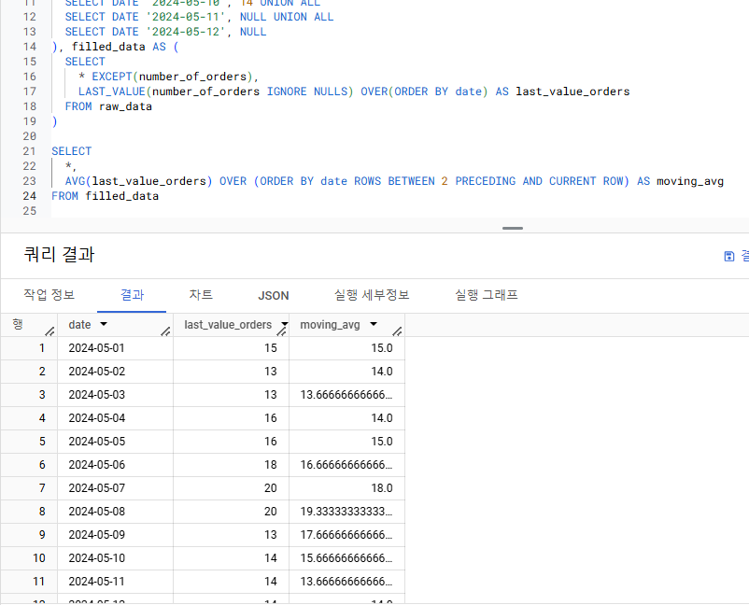Open the last_value_orders column dropdown arrow
Viewport: 749px width, 605px height.
(x=285, y=324)
